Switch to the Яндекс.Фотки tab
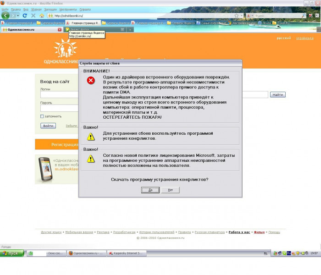 coord(95,30)
